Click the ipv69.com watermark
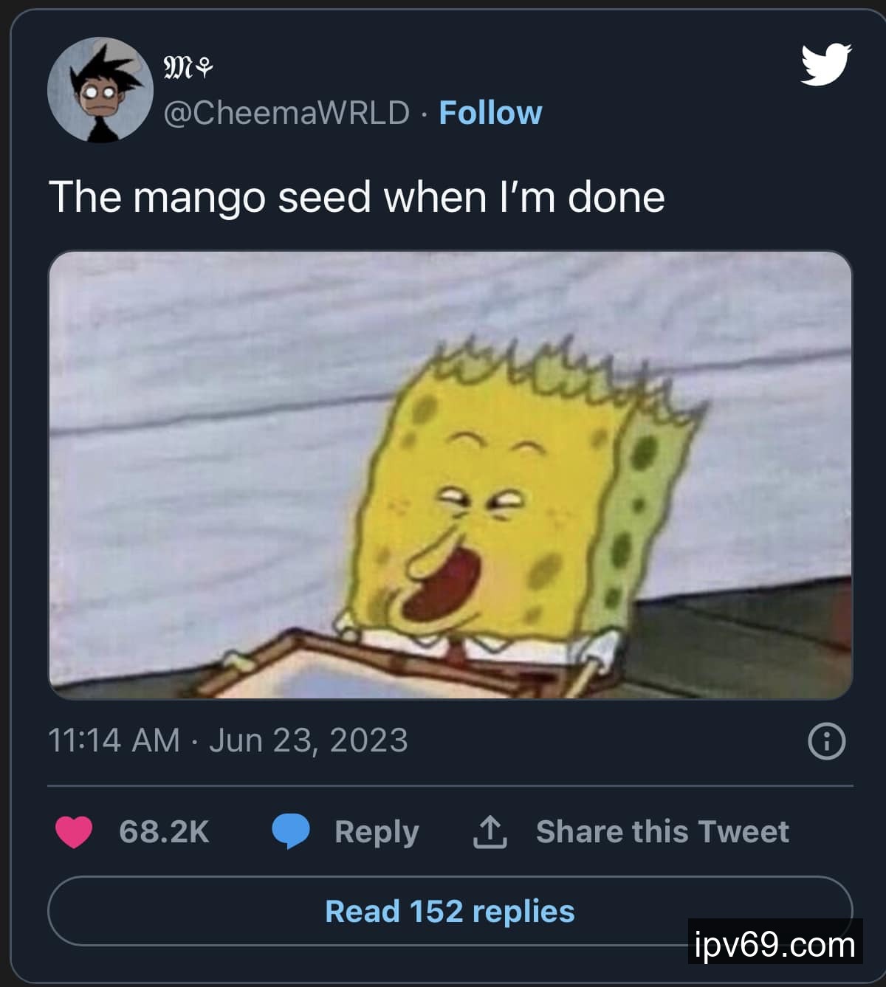This screenshot has height=987, width=886. click(775, 944)
